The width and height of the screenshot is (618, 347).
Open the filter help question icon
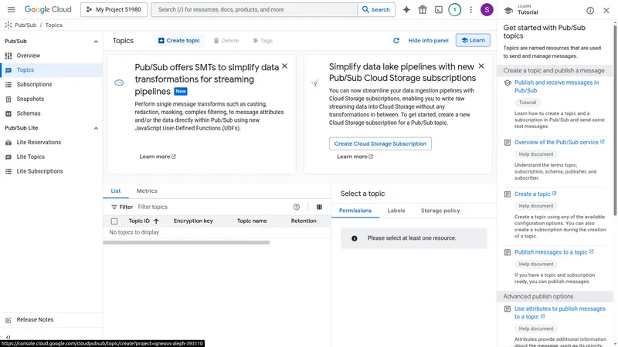tap(297, 207)
